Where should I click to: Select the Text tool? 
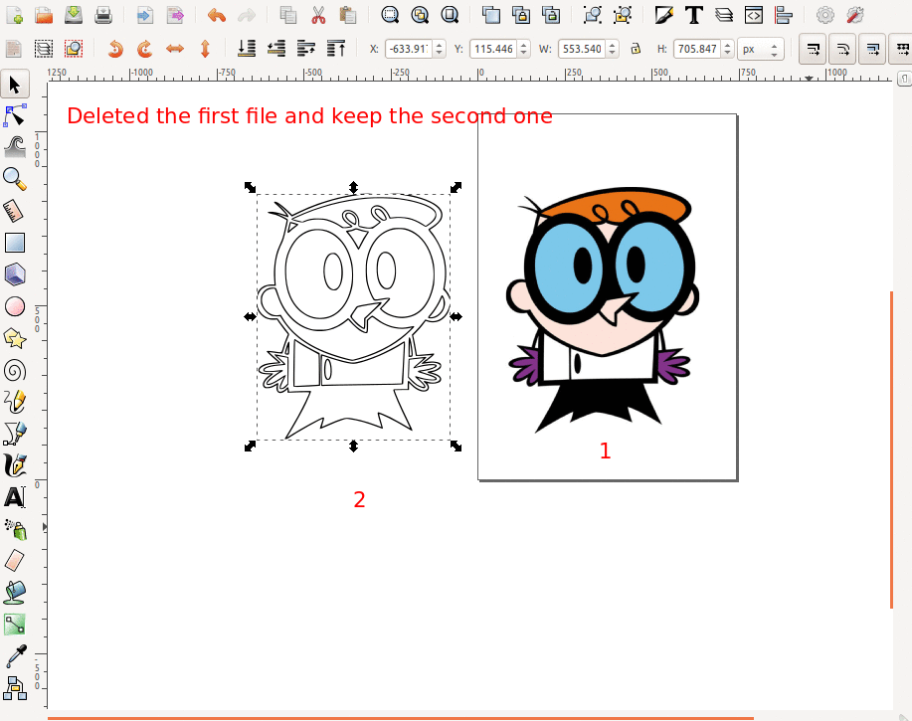click(15, 496)
